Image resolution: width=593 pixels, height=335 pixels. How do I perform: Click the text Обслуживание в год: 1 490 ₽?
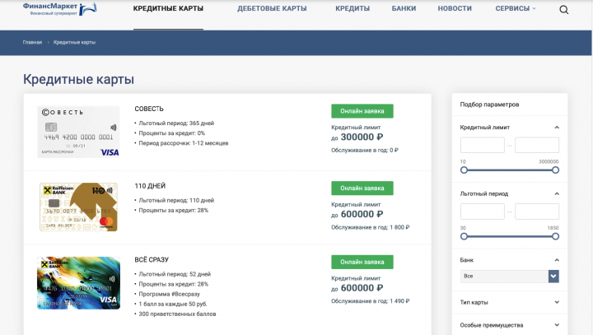point(371,301)
